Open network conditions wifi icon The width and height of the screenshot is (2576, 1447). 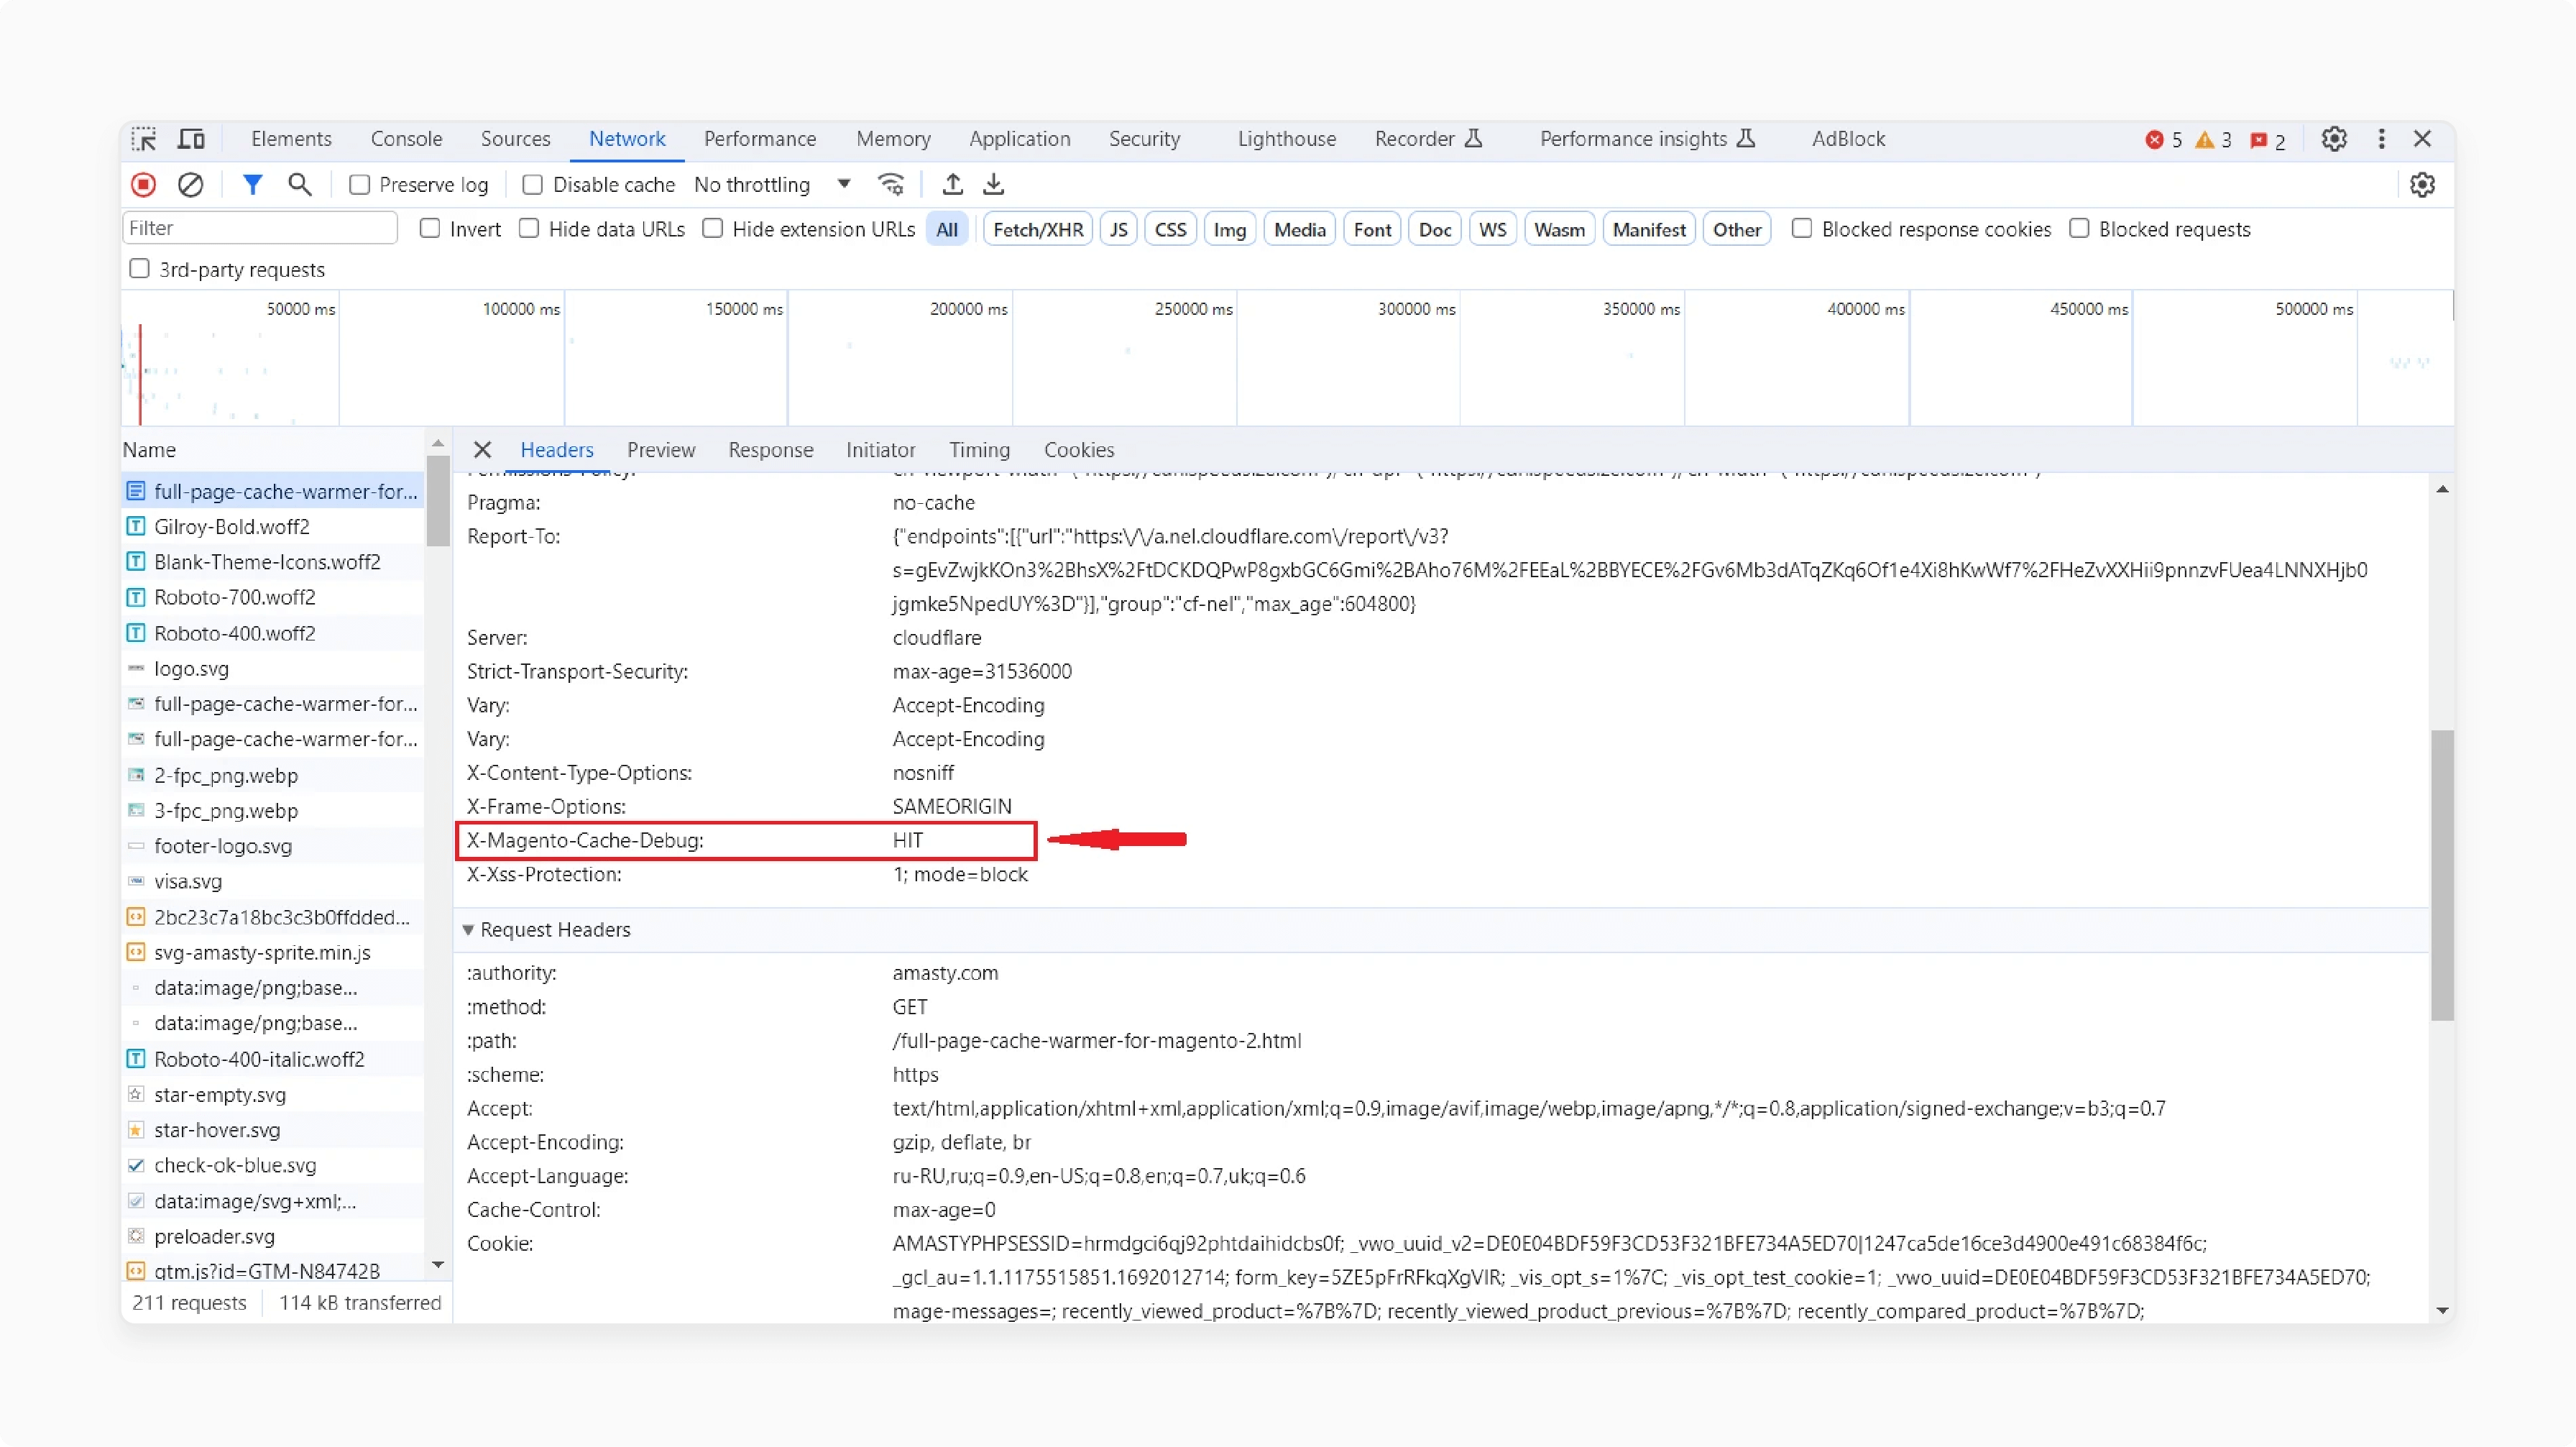[890, 185]
